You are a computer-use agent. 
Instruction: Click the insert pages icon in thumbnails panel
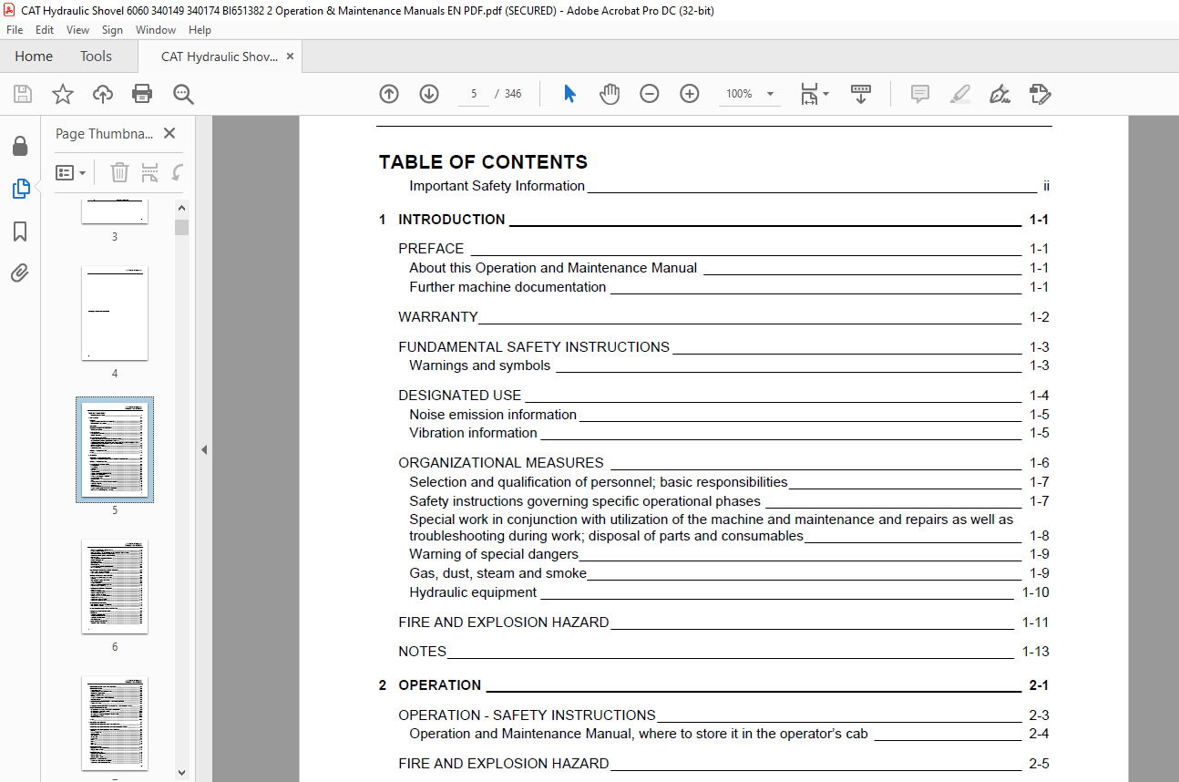pyautogui.click(x=150, y=172)
